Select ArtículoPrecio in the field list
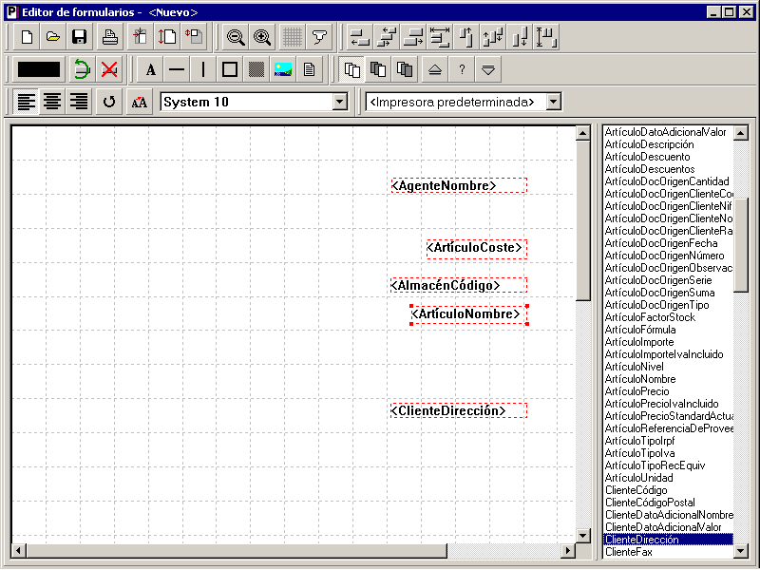The image size is (760, 570). (x=636, y=391)
